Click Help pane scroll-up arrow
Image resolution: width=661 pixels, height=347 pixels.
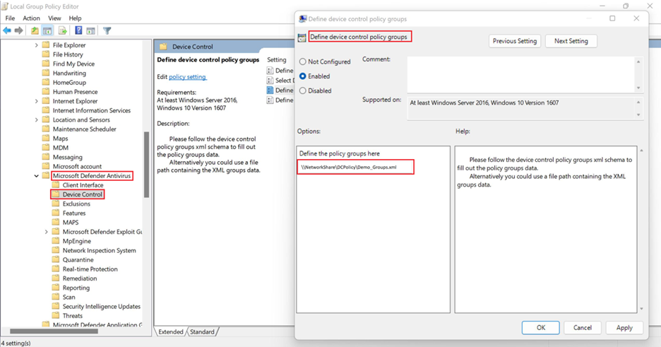[x=642, y=151]
